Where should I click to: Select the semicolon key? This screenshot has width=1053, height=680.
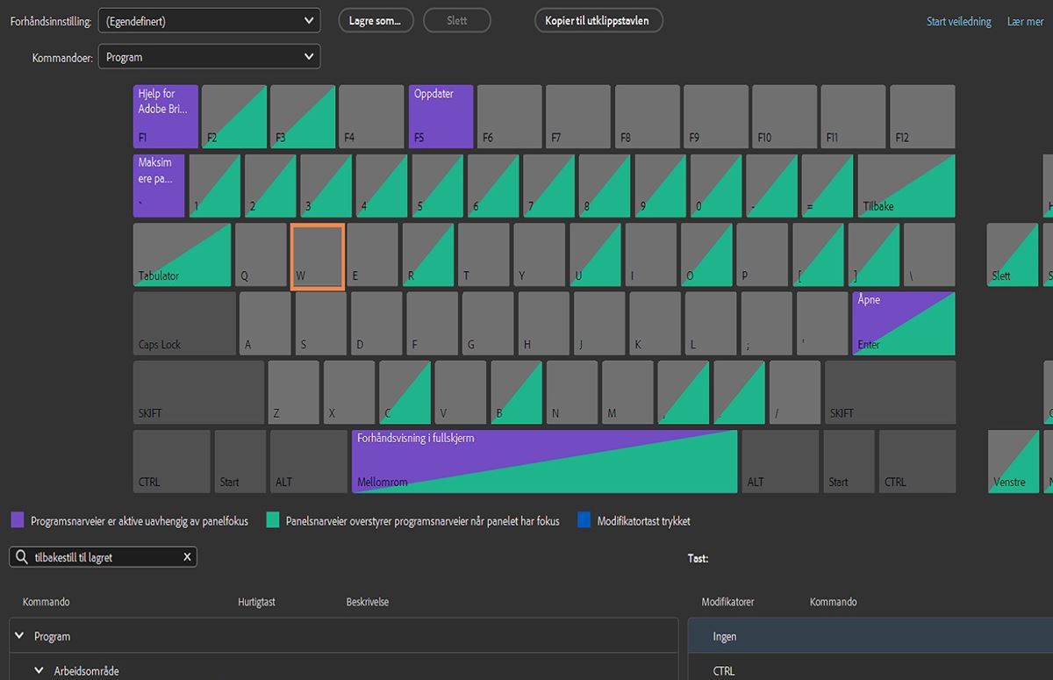[x=767, y=324]
